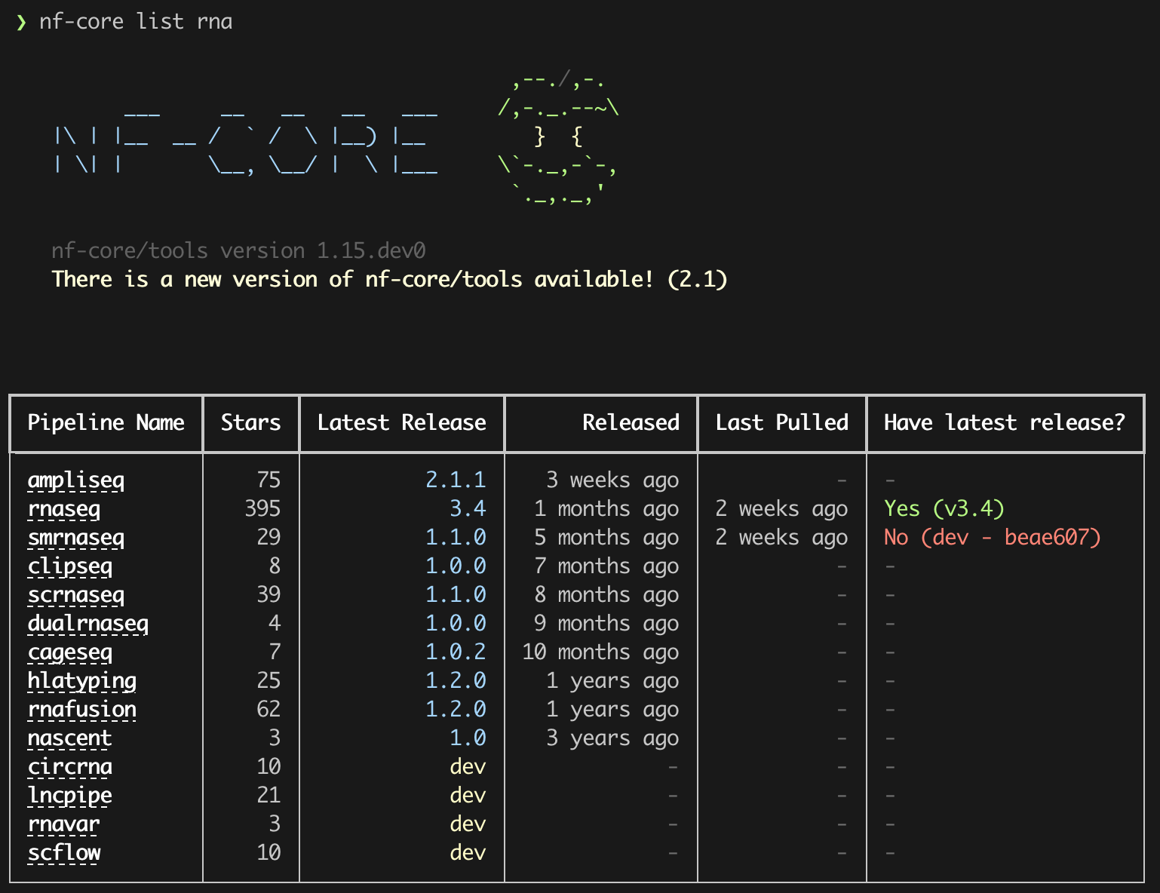1160x893 pixels.
Task: Open the dualrnaseq pipeline link
Action: click(87, 623)
